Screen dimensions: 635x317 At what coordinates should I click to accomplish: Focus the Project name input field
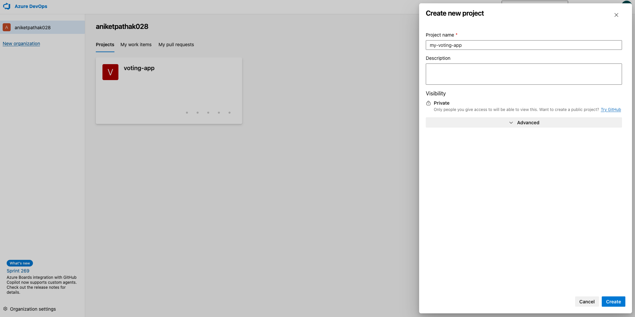coord(524,45)
